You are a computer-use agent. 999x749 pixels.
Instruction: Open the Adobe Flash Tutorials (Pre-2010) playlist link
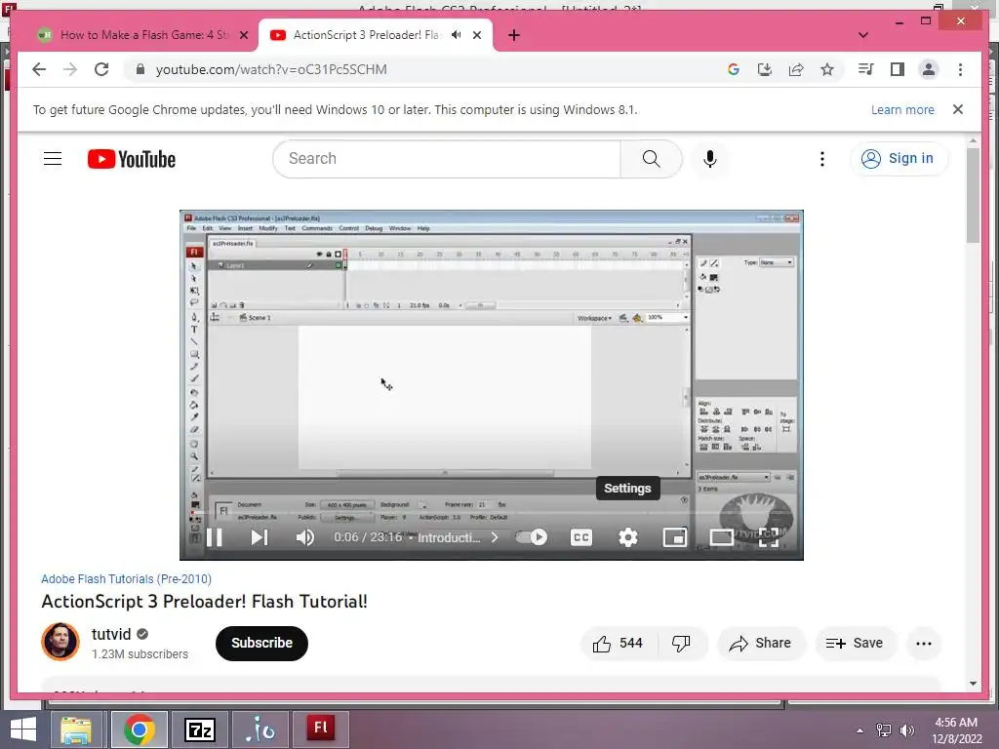[x=126, y=579]
